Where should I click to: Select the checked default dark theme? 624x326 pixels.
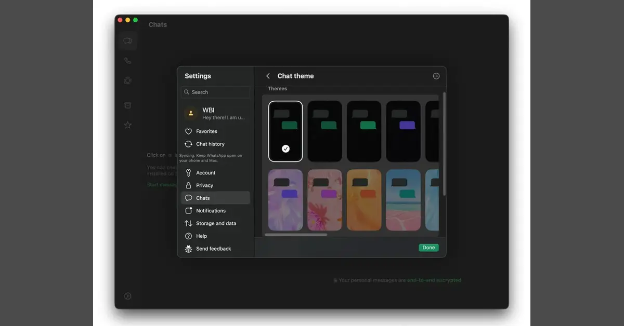(285, 131)
